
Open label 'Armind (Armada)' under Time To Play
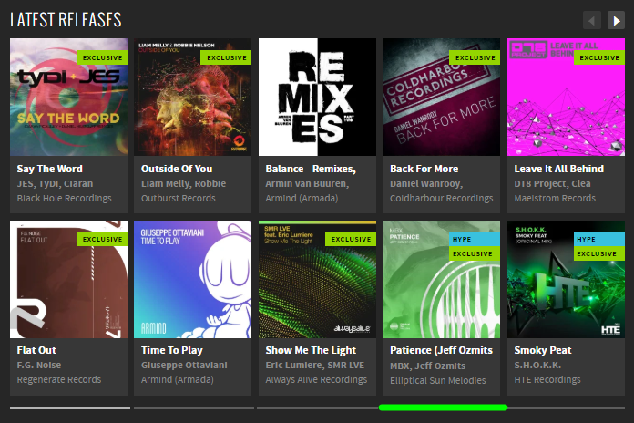pyautogui.click(x=178, y=379)
